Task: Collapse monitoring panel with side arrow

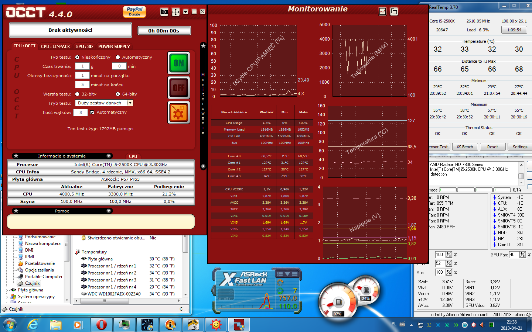Action: [x=203, y=166]
